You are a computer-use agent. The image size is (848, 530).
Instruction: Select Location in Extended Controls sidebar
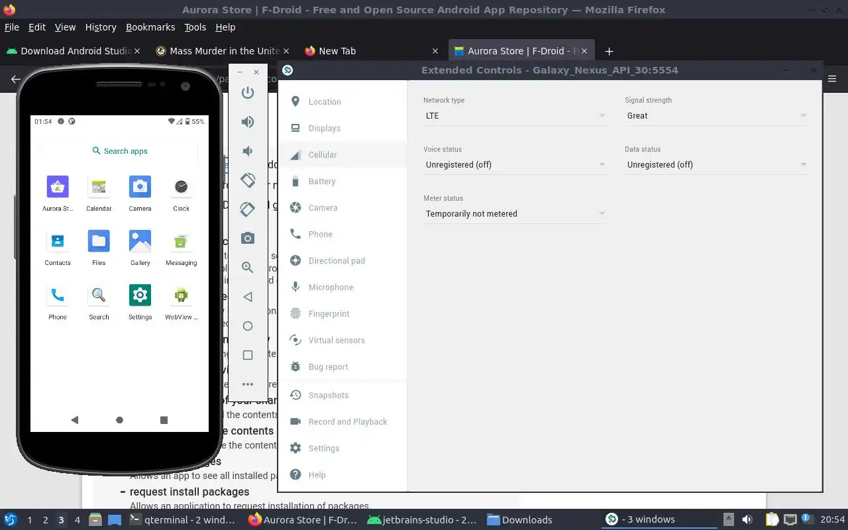click(x=343, y=101)
